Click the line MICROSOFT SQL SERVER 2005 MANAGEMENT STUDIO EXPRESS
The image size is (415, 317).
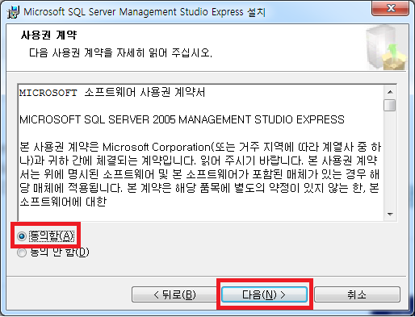click(182, 119)
